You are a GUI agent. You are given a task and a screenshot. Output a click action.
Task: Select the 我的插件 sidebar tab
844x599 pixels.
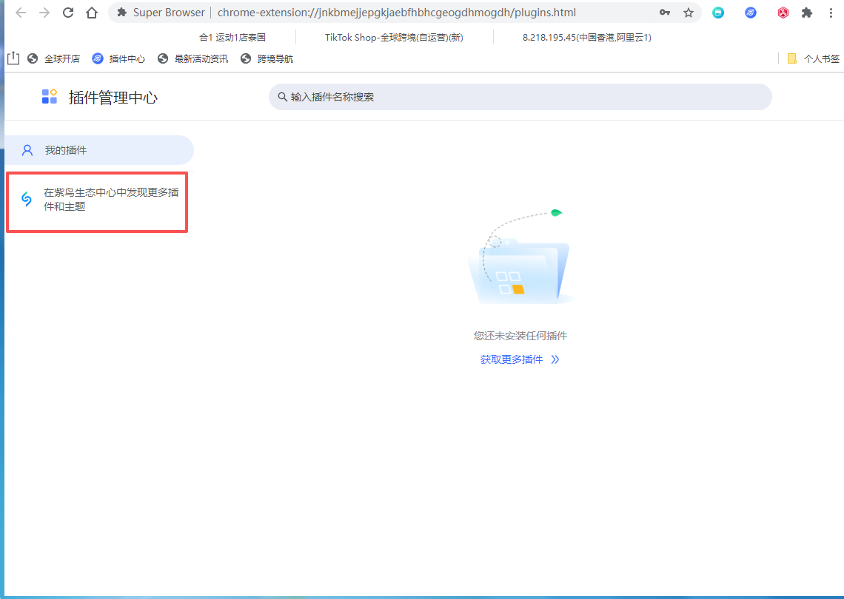click(98, 150)
